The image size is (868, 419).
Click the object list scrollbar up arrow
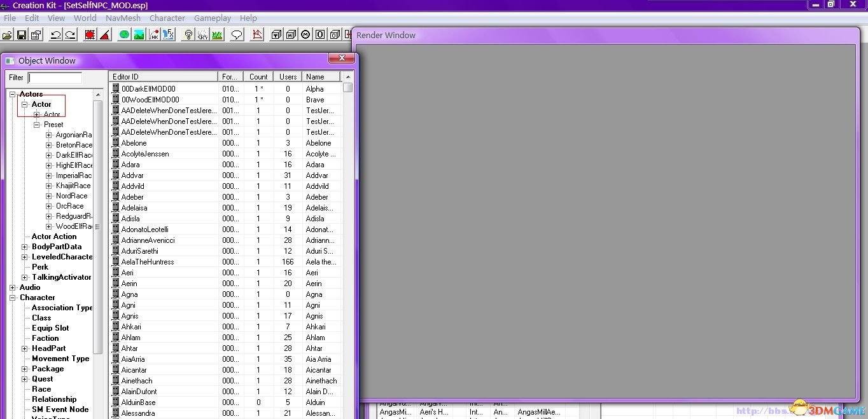(x=347, y=76)
